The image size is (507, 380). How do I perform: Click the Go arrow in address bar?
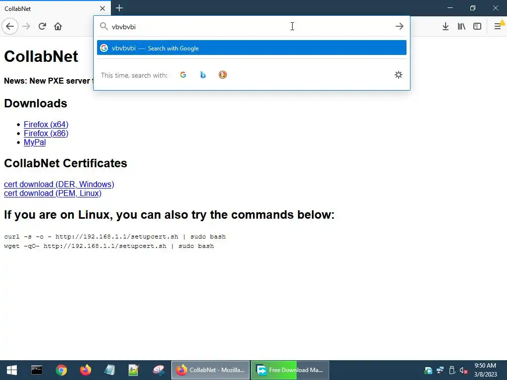pos(400,26)
